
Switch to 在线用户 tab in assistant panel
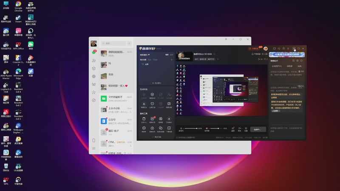(277, 66)
